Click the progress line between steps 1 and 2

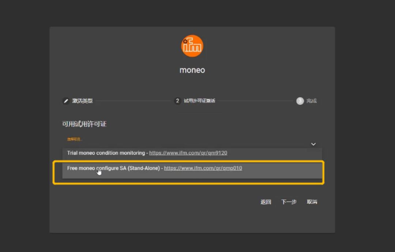[133, 101]
